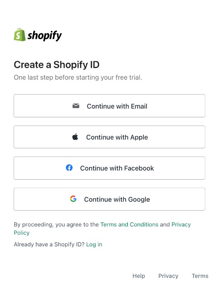Sign up using Continue with Google
This screenshot has width=219, height=292.
[109, 199]
